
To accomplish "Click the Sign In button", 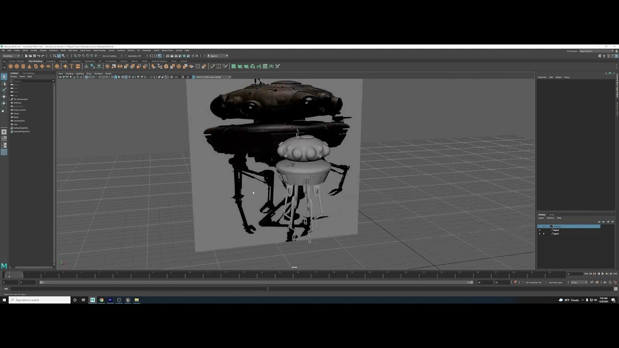I will pos(213,56).
